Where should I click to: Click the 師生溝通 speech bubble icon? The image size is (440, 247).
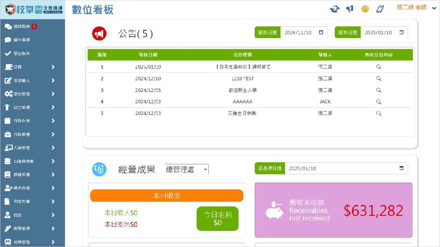pyautogui.click(x=8, y=40)
